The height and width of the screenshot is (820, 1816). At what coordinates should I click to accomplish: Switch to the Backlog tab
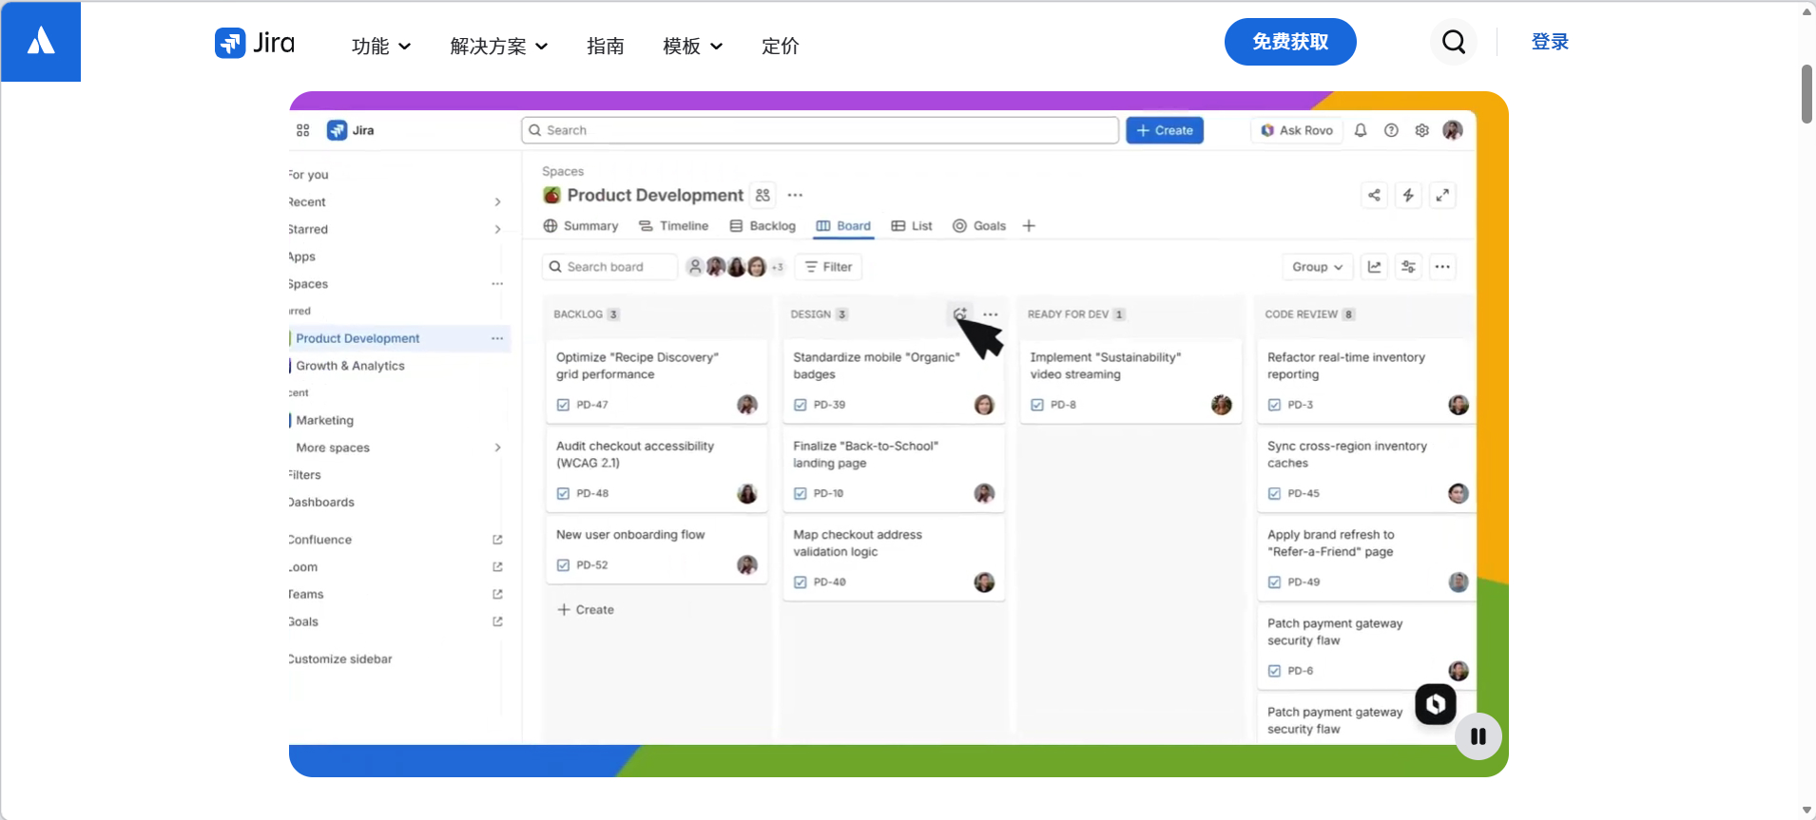tap(763, 226)
